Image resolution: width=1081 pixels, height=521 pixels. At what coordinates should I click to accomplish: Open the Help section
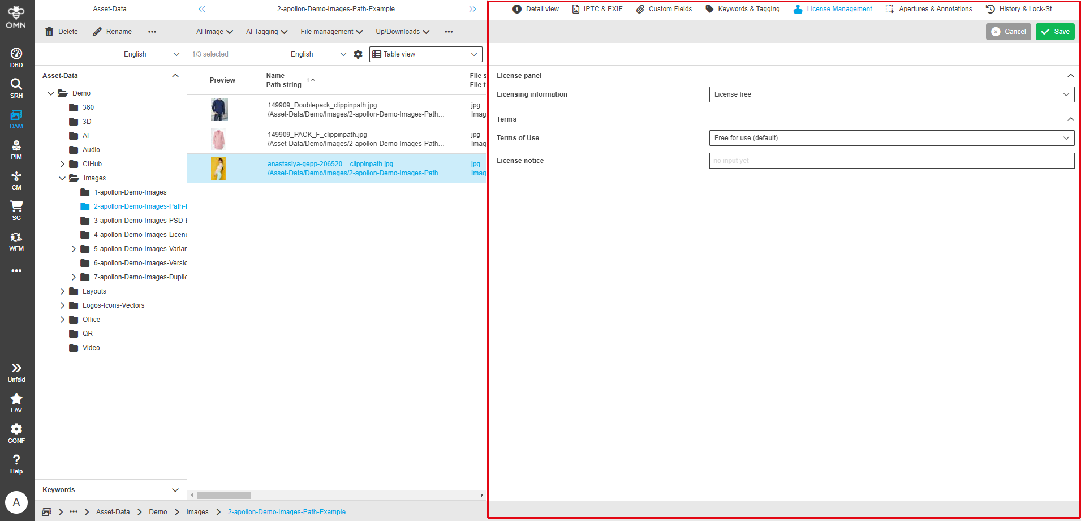click(16, 464)
